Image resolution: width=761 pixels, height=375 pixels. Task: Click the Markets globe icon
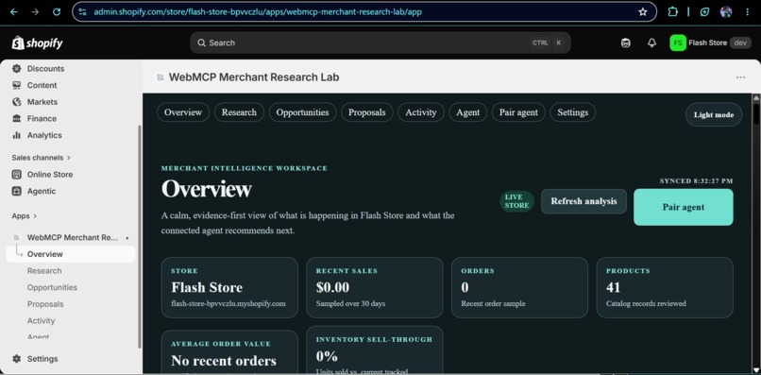point(16,101)
